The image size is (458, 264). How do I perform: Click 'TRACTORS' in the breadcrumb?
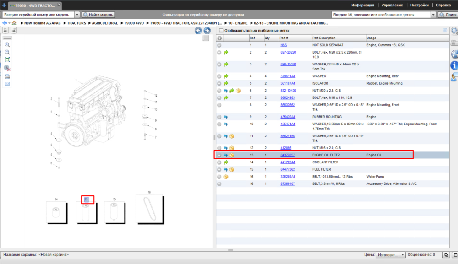point(76,23)
